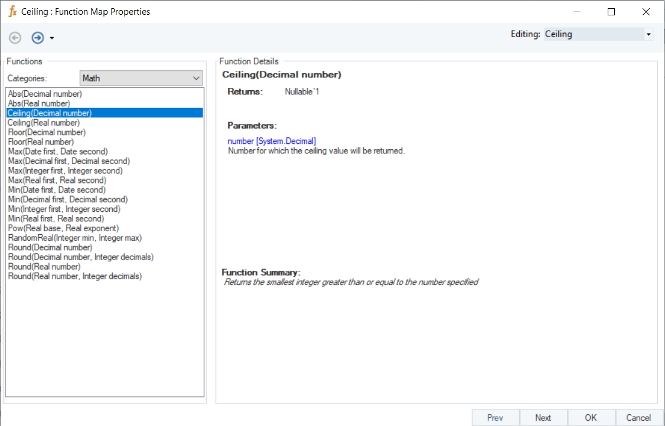The width and height of the screenshot is (665, 426).
Task: Select Round(Real number, Integer decimals)
Action: (x=74, y=276)
